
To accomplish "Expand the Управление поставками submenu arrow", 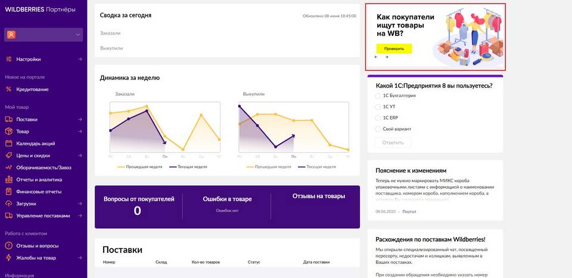I will point(80,215).
